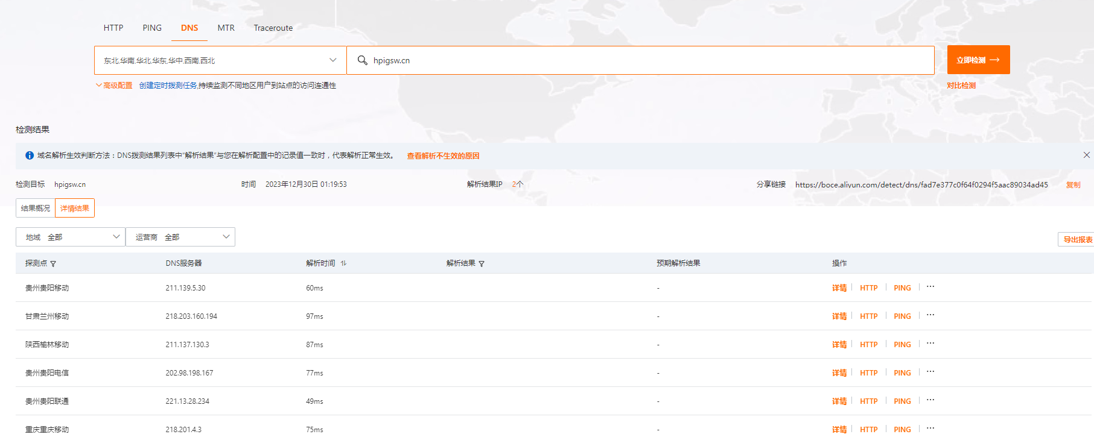
Task: Switch to the HTTP detection tab
Action: [x=113, y=28]
